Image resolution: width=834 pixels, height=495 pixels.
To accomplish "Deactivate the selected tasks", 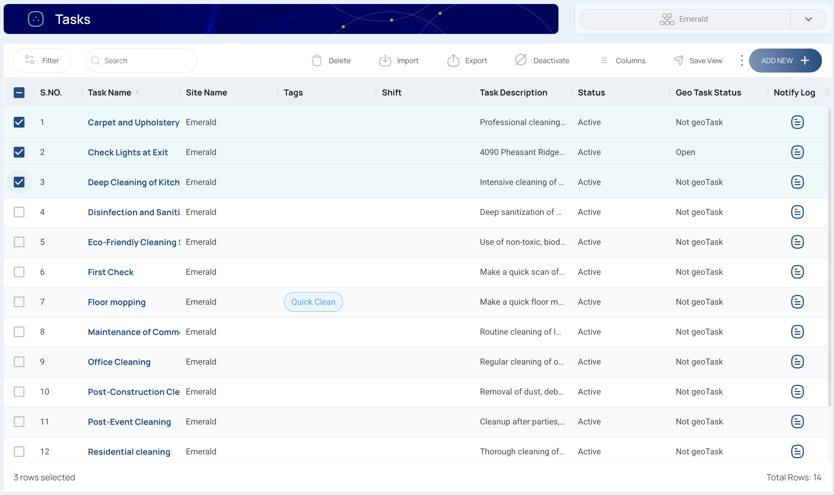I will coord(542,60).
